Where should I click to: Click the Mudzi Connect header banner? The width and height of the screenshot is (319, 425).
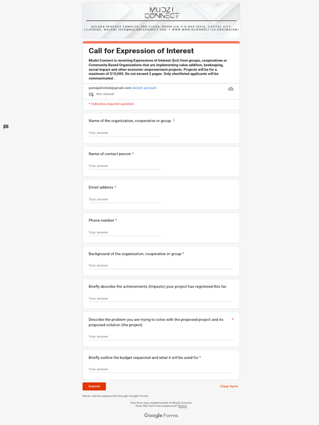pyautogui.click(x=161, y=20)
